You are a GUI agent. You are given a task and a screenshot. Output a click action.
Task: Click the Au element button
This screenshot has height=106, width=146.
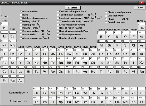coord(85,72)
